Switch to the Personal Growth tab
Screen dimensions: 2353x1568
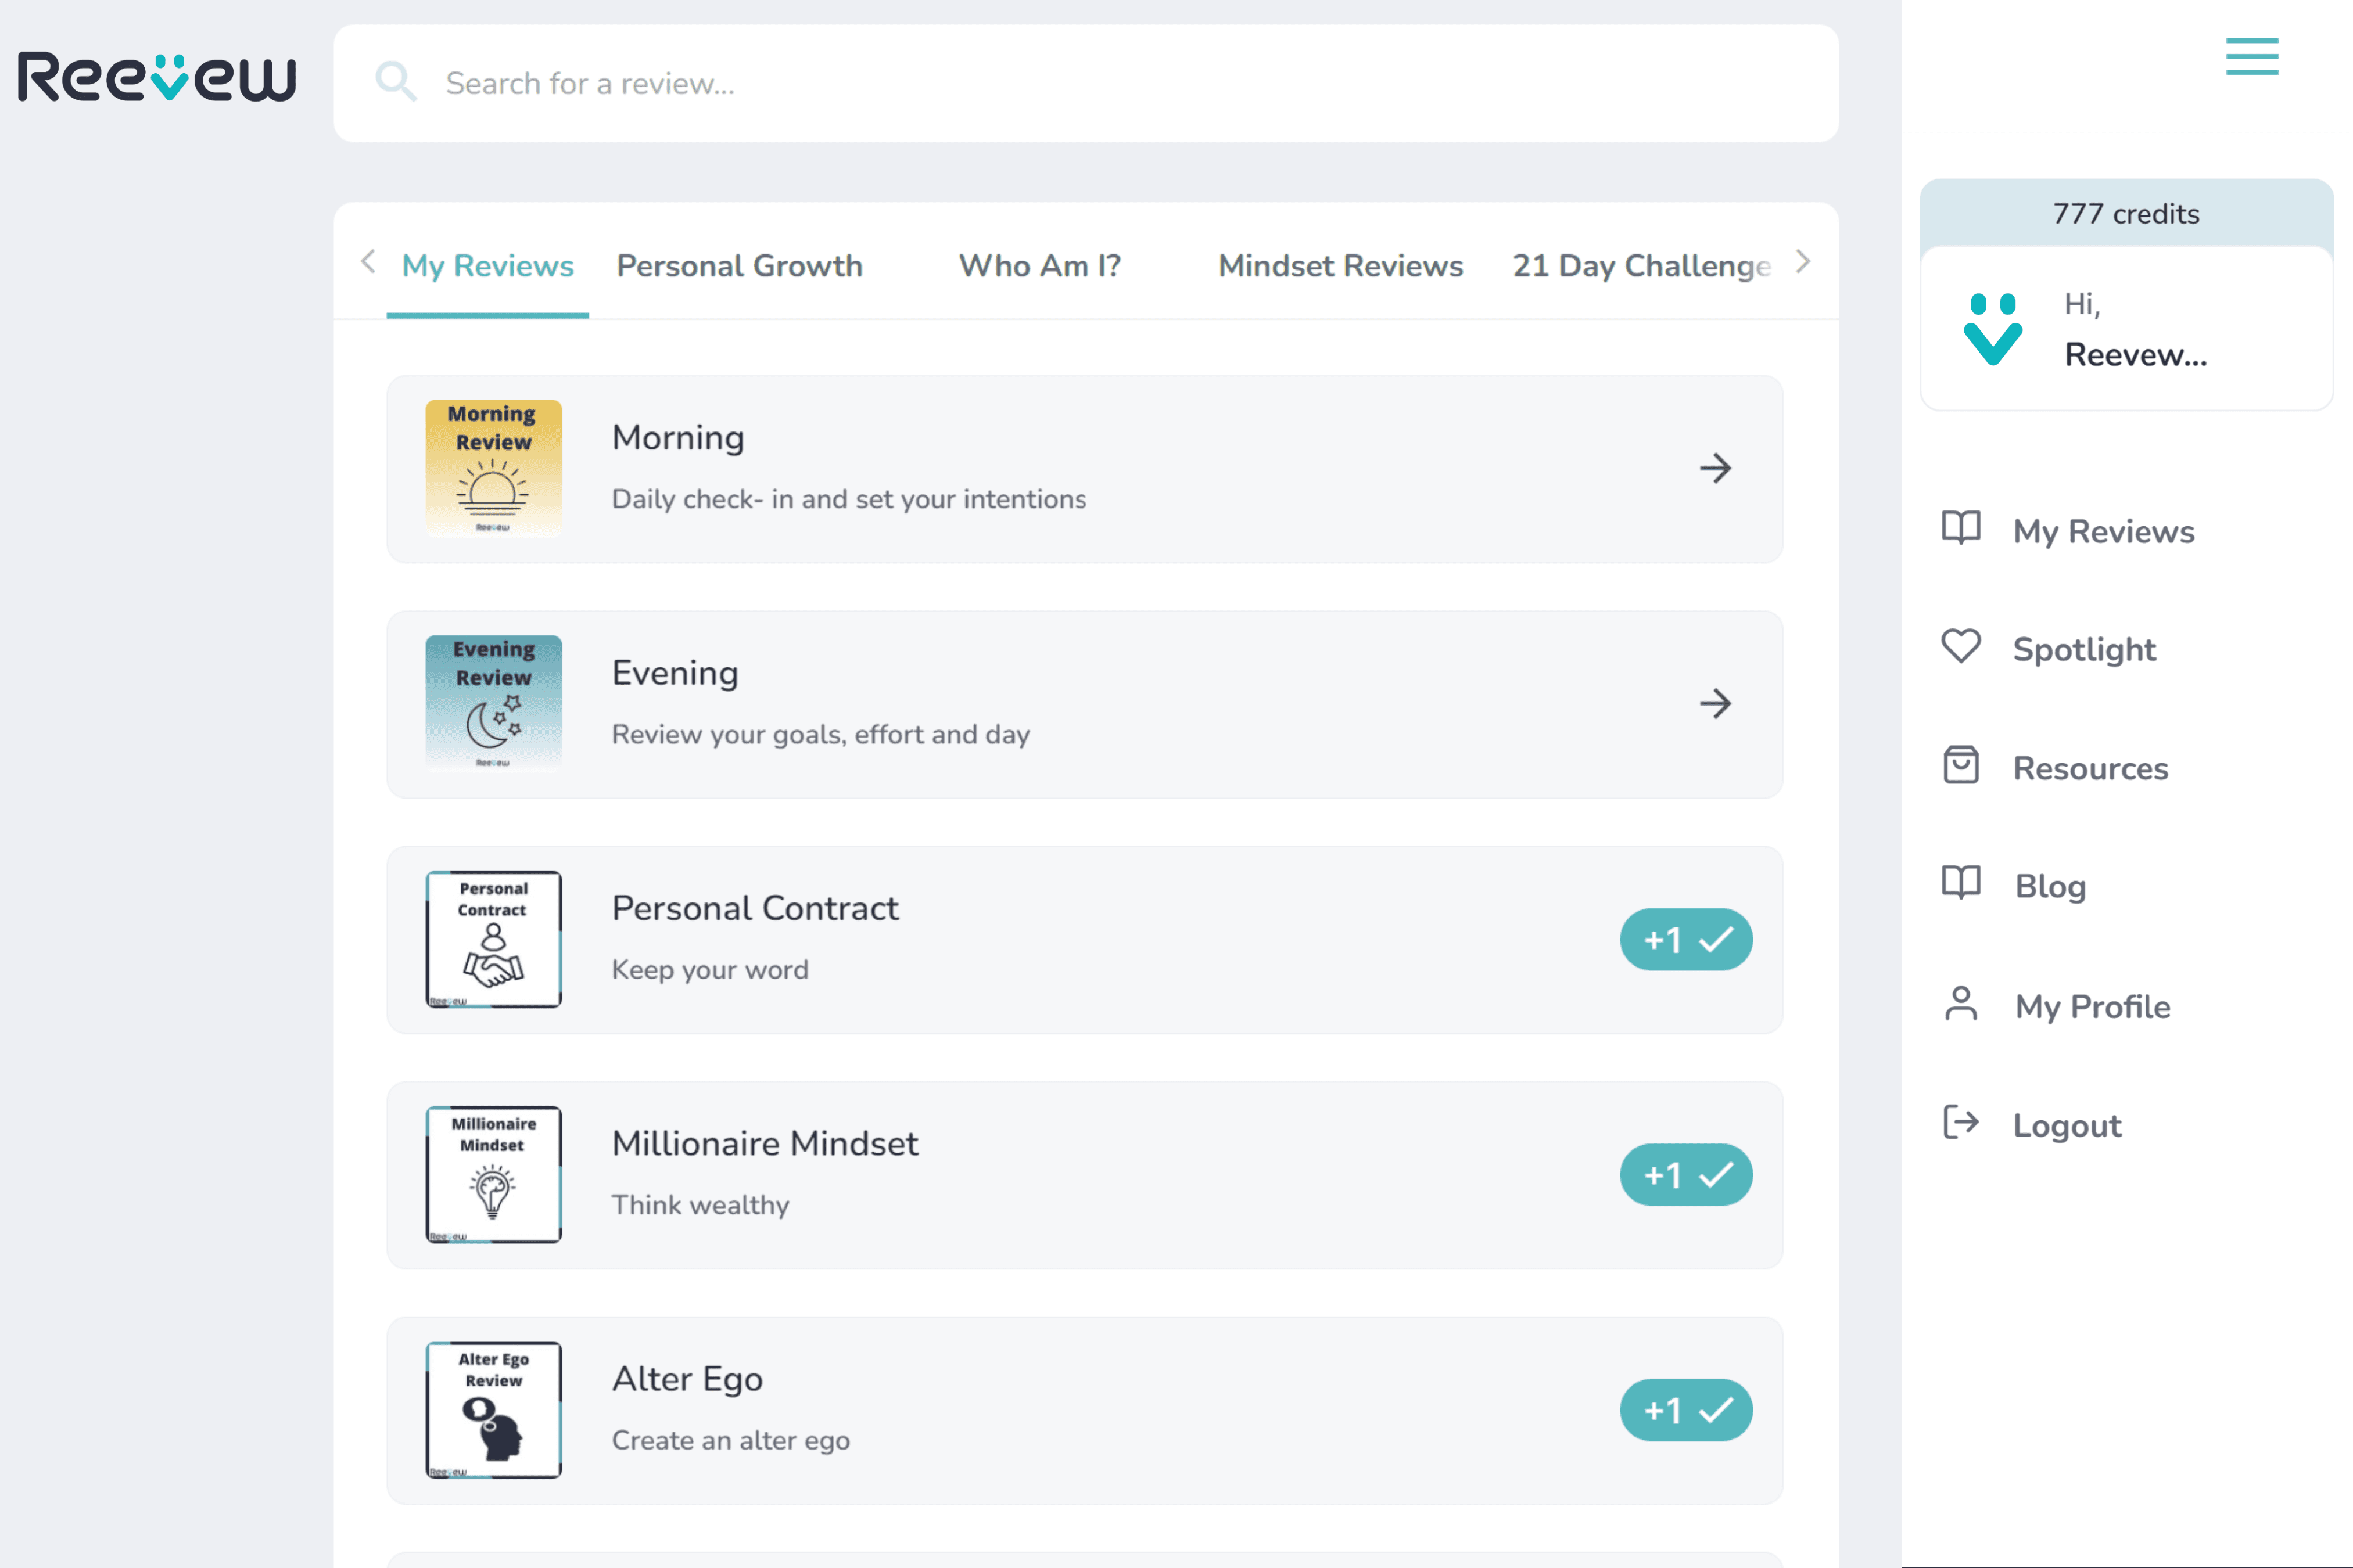pyautogui.click(x=740, y=266)
